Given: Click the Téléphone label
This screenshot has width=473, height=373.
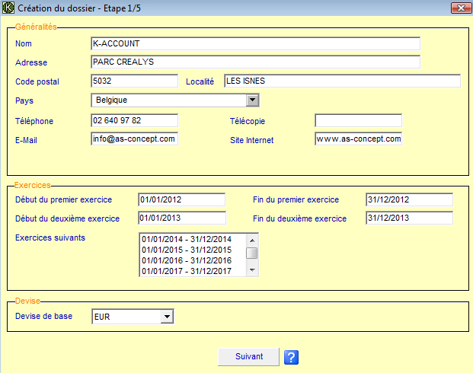Looking at the screenshot, I should (x=34, y=121).
